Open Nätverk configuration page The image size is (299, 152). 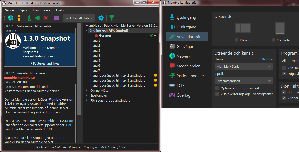click(187, 56)
